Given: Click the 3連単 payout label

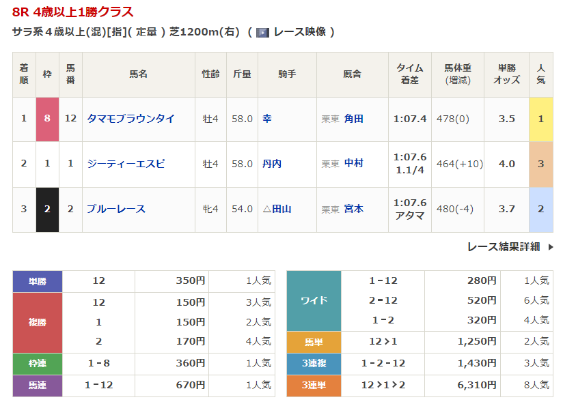Looking at the screenshot, I should click(314, 386).
